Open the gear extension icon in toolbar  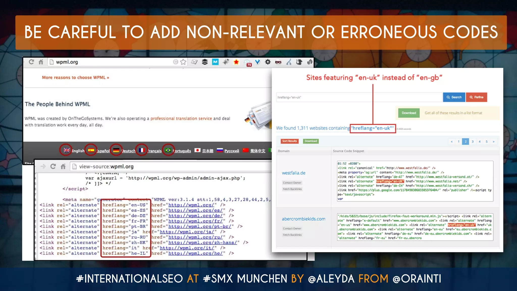(268, 62)
